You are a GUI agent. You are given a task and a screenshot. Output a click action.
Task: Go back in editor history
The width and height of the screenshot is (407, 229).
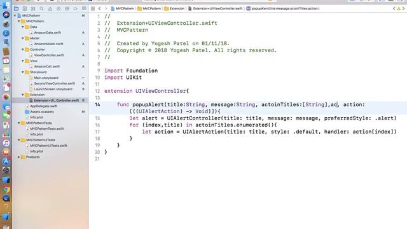(x=100, y=8)
